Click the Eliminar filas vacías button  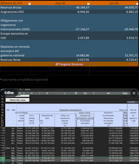(18, 100)
